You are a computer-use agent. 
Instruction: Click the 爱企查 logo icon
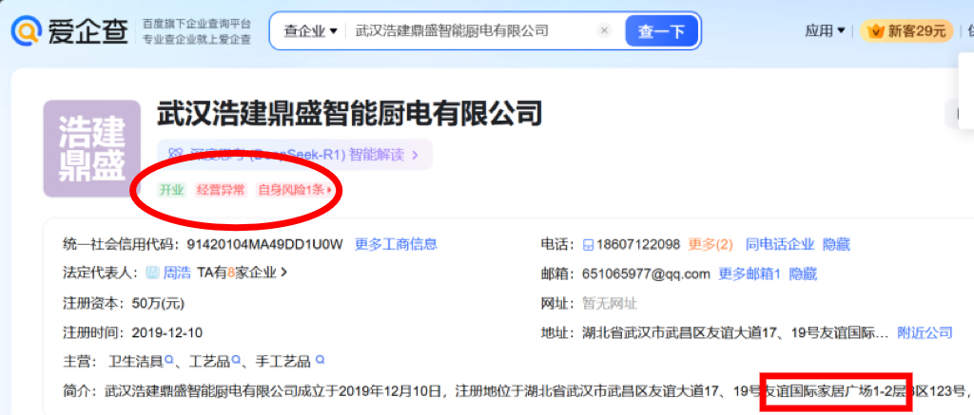(27, 31)
